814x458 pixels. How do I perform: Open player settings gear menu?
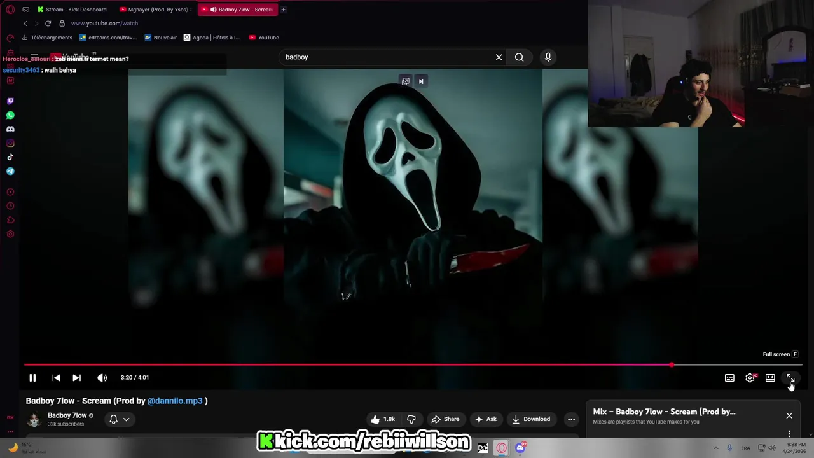pyautogui.click(x=750, y=378)
